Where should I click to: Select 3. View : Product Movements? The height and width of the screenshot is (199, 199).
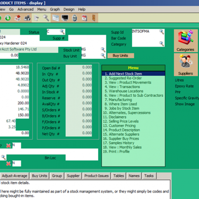(x=133, y=82)
